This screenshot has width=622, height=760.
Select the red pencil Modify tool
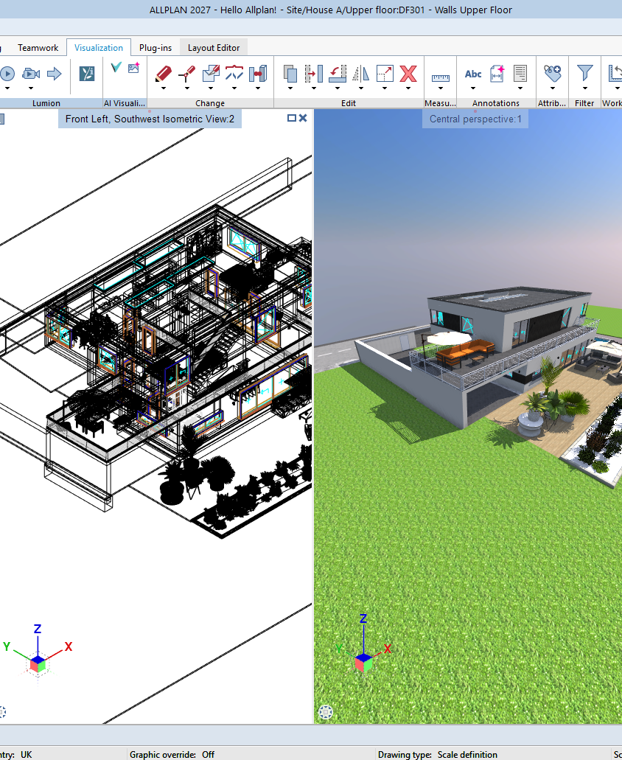(x=164, y=74)
